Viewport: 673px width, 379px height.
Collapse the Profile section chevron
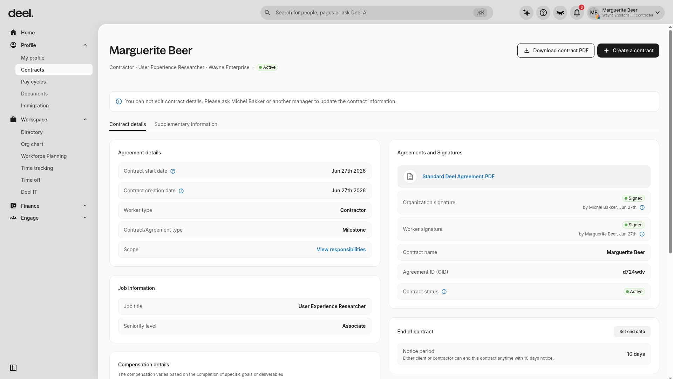[85, 45]
